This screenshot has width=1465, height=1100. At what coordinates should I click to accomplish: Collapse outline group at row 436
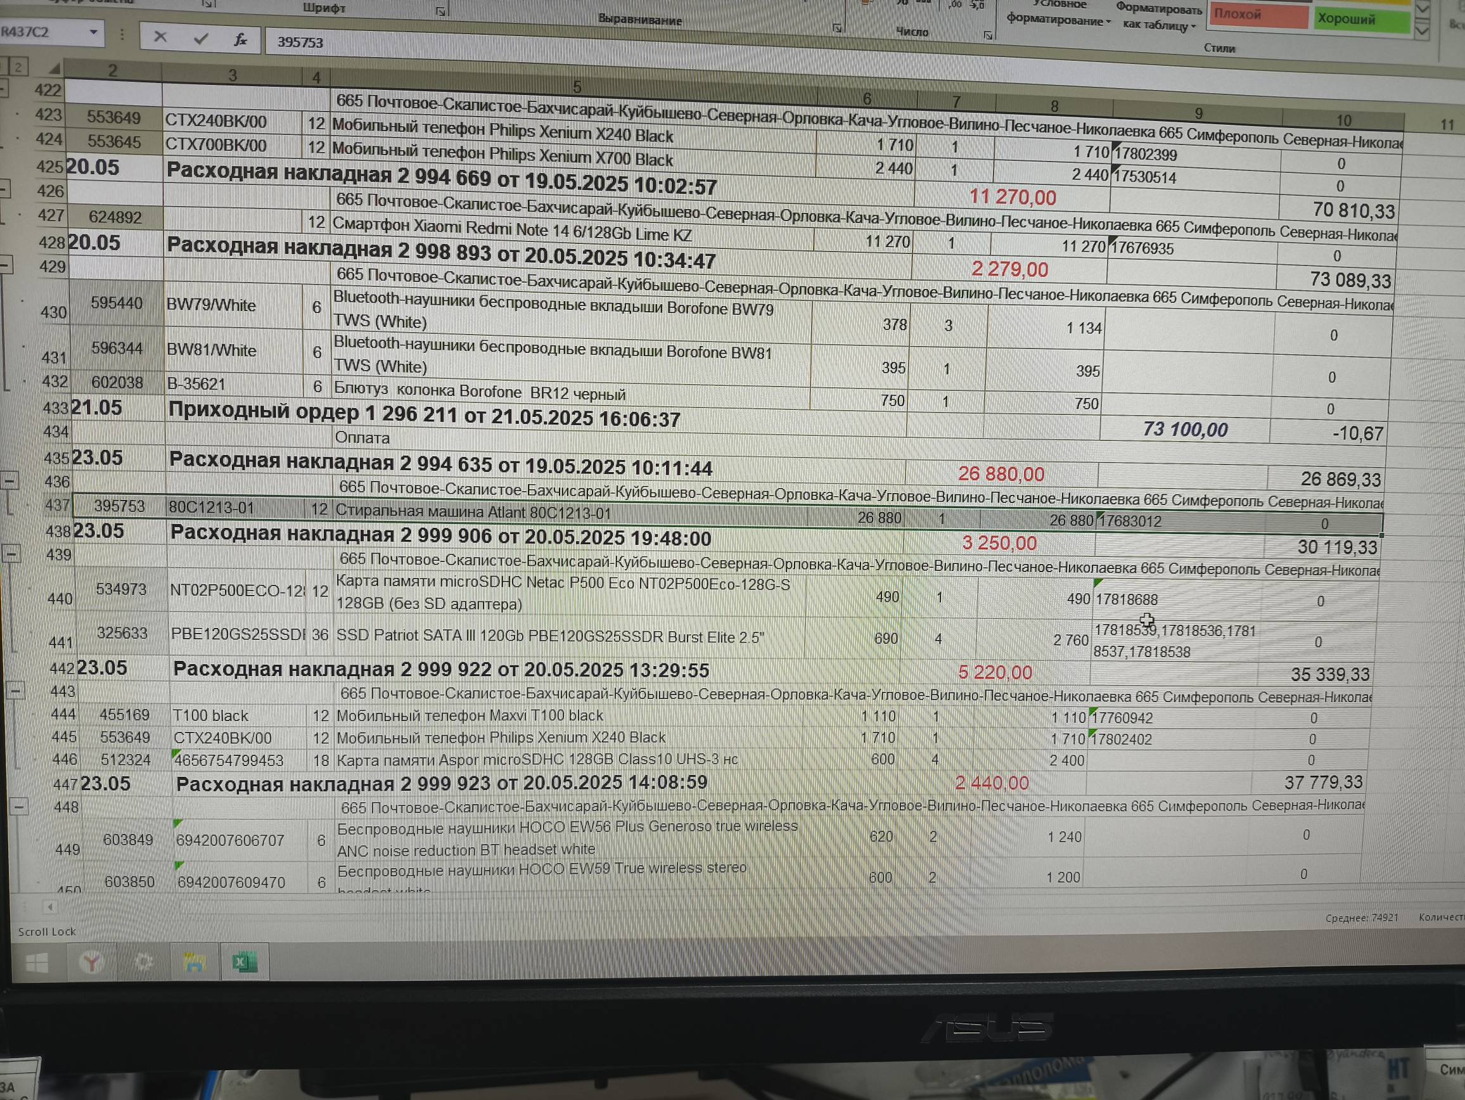tap(10, 480)
